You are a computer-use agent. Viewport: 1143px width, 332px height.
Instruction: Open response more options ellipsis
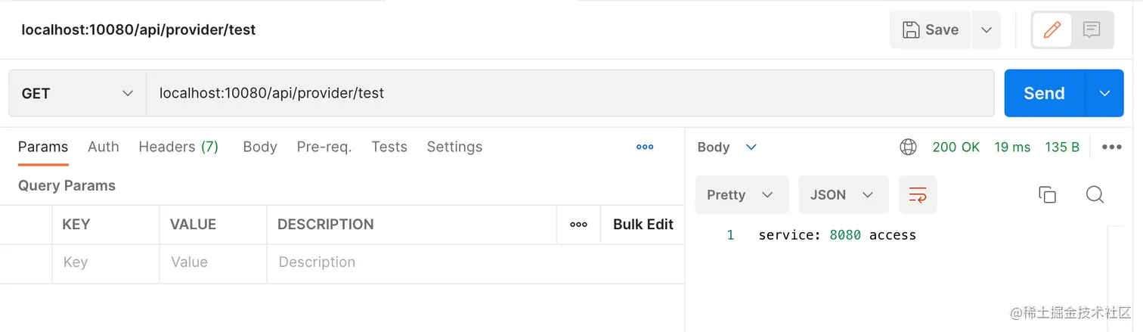coord(1111,147)
